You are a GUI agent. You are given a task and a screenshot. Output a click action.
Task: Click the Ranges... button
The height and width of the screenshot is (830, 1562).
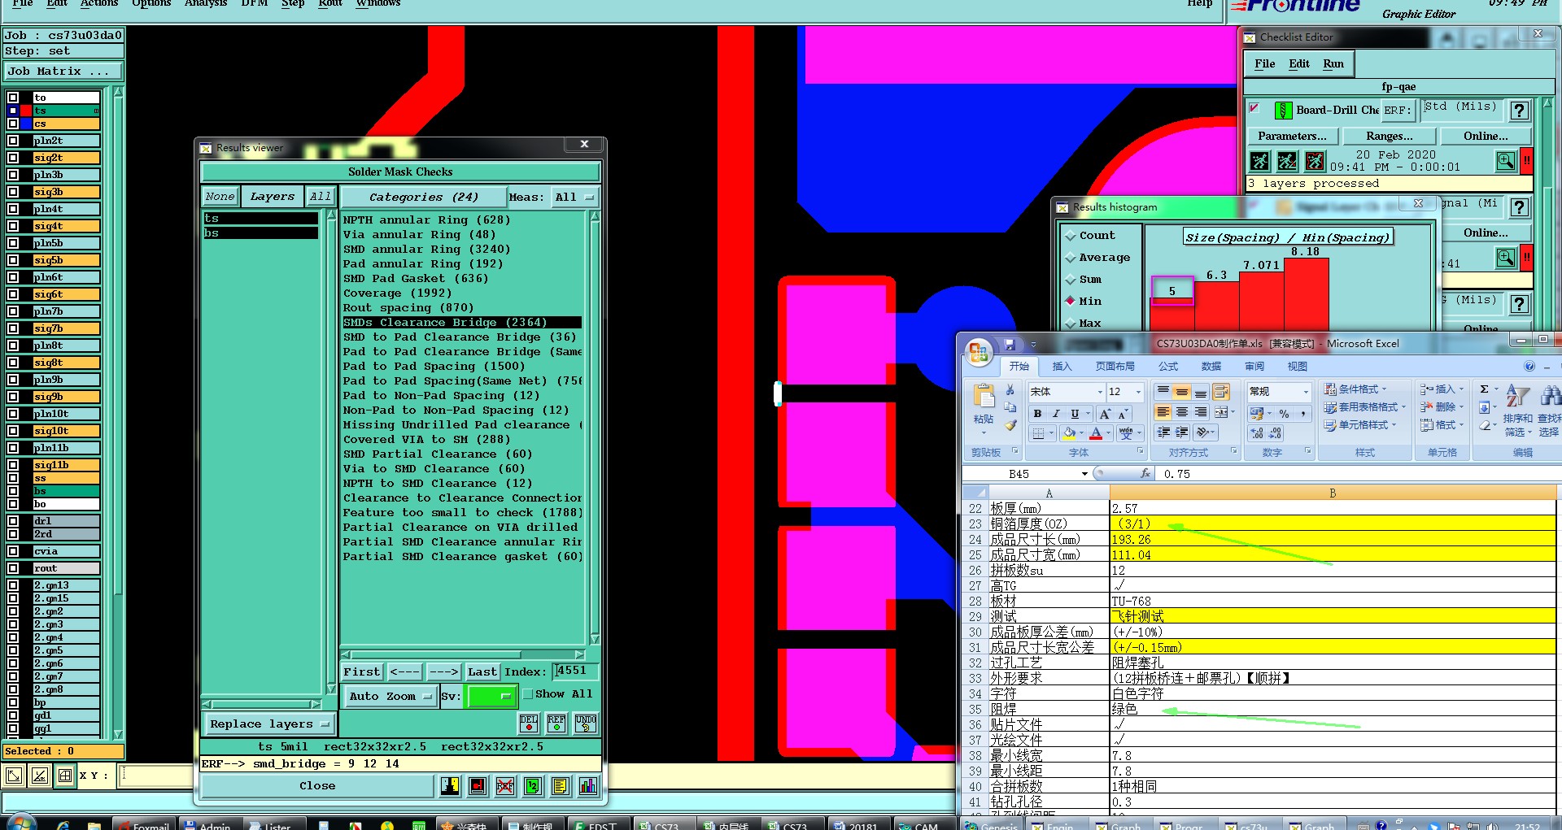(1389, 136)
